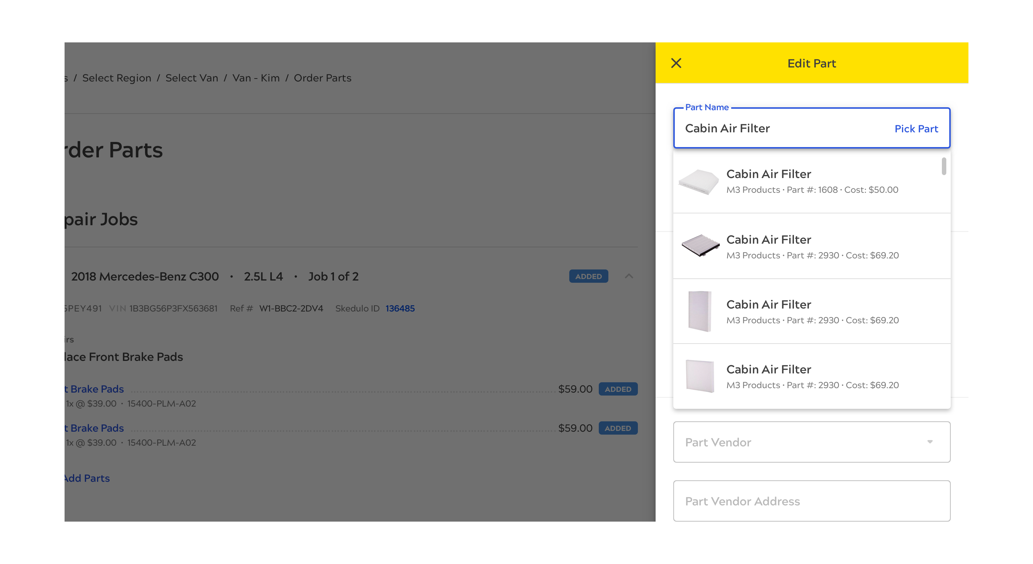Image resolution: width=1033 pixels, height=564 pixels.
Task: Click the Pick Part link
Action: (x=916, y=129)
